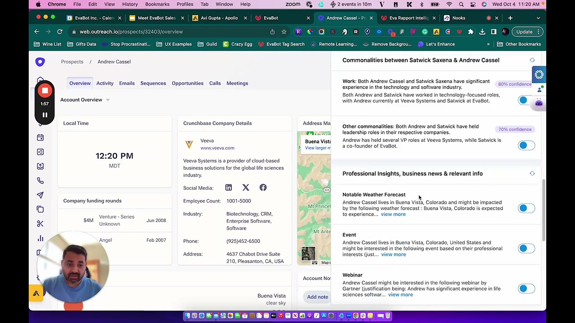
Task: Toggle the Event insight switch
Action: (526, 249)
